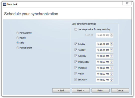Screen dimensions: 135x98
Task: Decrease Friday time with down arrow
Action: [111, 75]
